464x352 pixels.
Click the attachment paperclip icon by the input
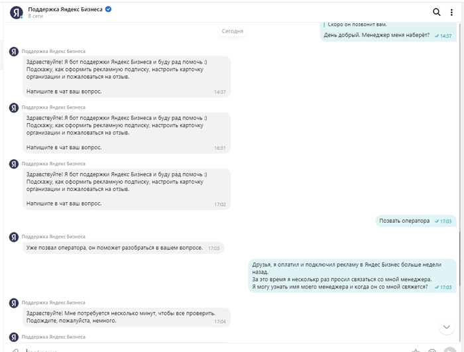coord(15,349)
